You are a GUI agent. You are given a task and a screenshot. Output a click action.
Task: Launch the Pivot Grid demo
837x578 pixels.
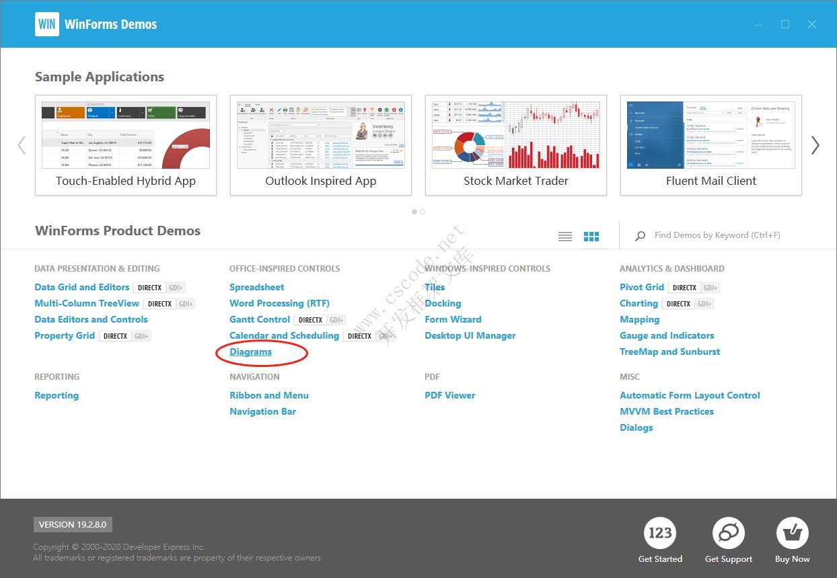pyautogui.click(x=642, y=287)
